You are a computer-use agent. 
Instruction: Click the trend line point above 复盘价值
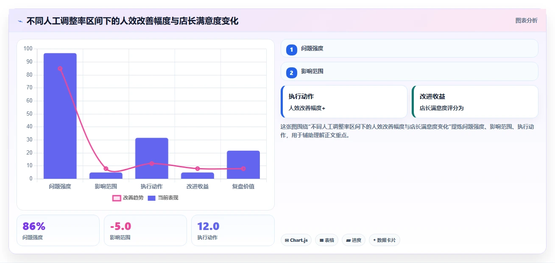243,169
